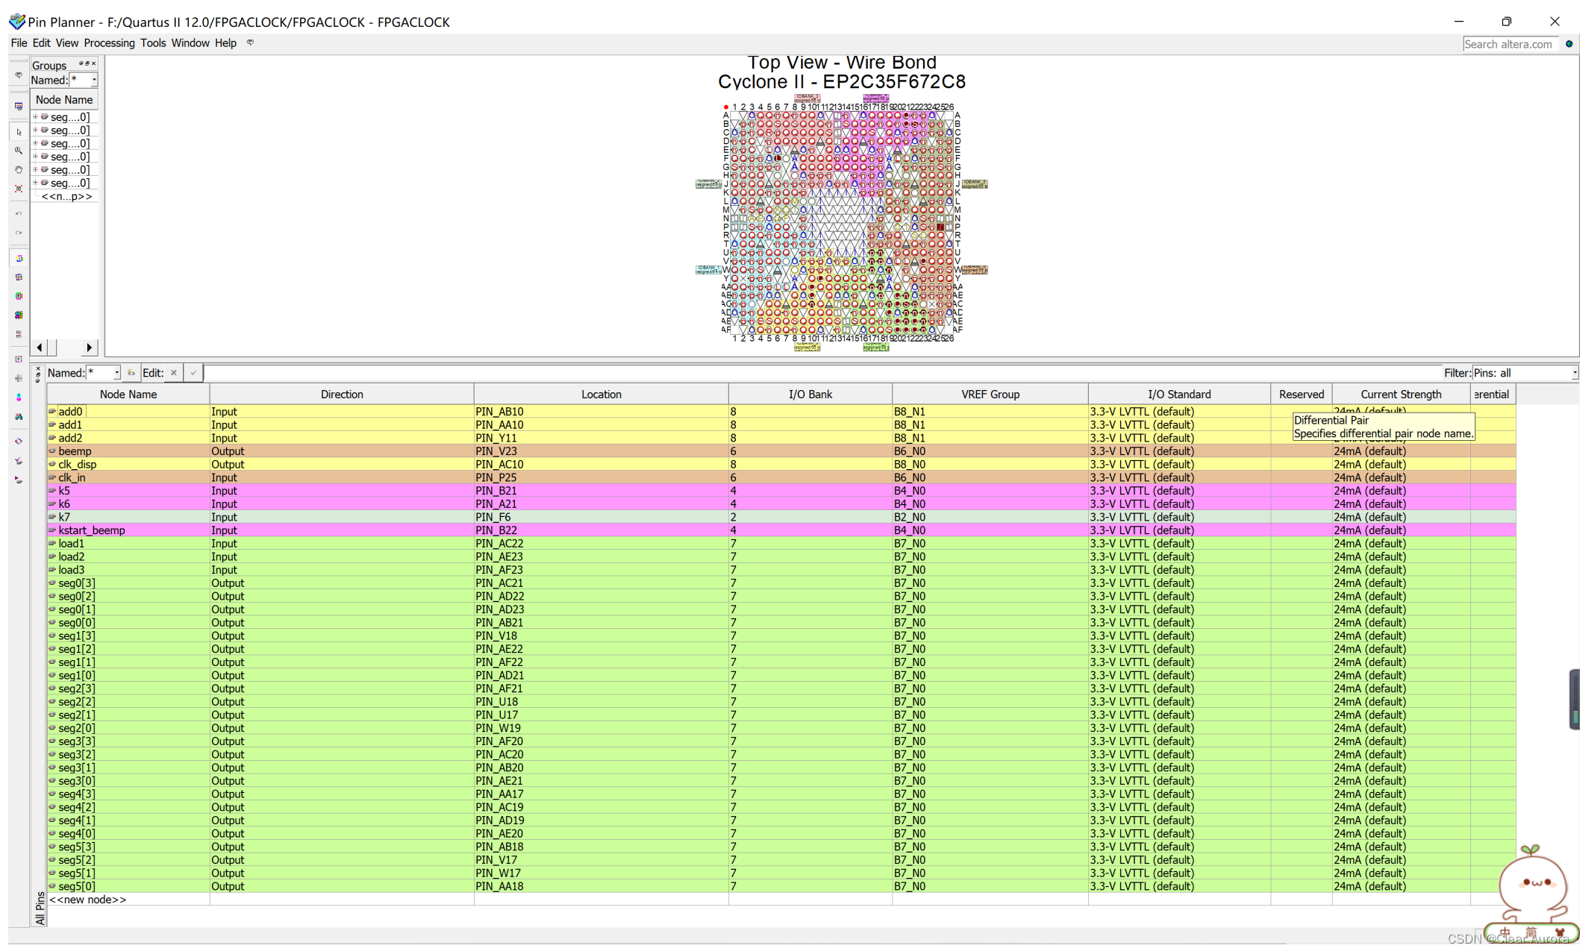Open the All Pins Named dropdown
1580x951 pixels.
(x=117, y=373)
